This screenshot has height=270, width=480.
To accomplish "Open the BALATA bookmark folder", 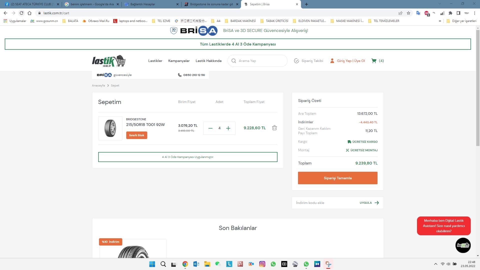I will pos(70,21).
